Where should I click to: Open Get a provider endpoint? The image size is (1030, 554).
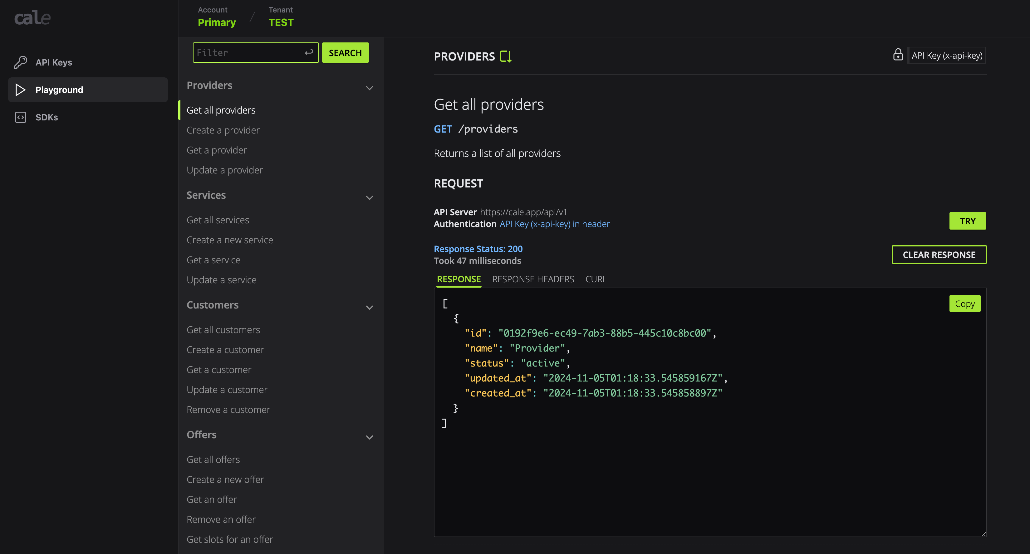217,150
